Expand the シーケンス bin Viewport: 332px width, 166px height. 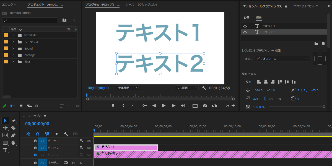click(13, 42)
